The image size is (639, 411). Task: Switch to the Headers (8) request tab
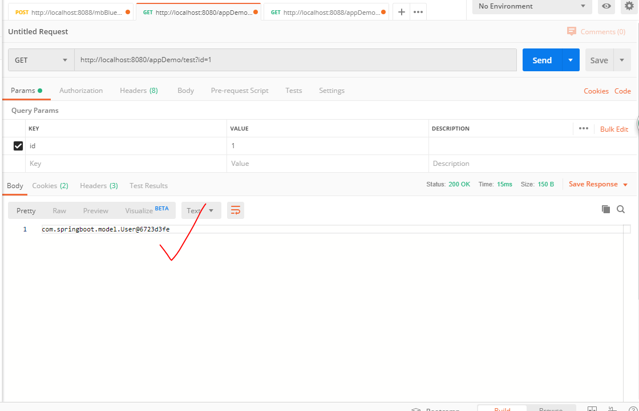[139, 90]
